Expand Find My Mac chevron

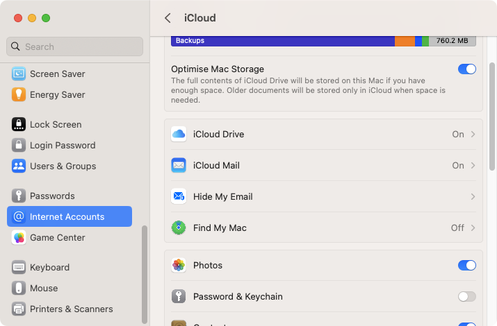[x=473, y=228]
